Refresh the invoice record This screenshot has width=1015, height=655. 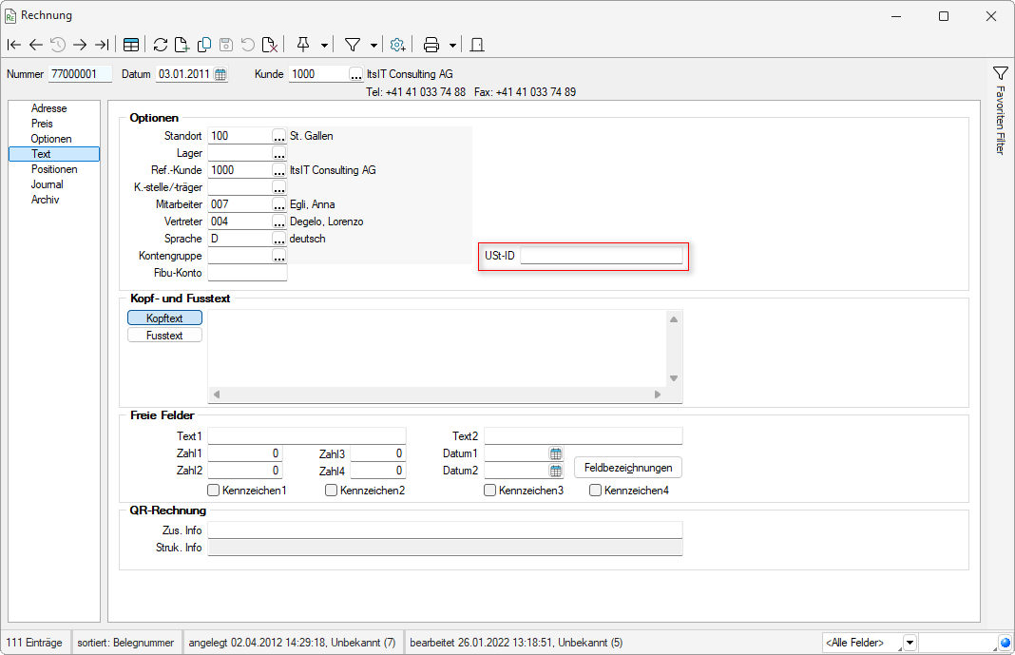pyautogui.click(x=161, y=45)
